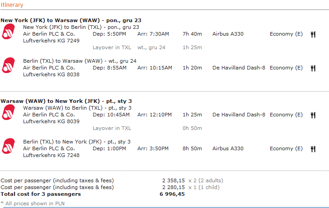Image resolution: width=329 pixels, height=208 pixels.
Task: Click Airbus A330 on the 7h 40m flight
Action: tap(228, 34)
